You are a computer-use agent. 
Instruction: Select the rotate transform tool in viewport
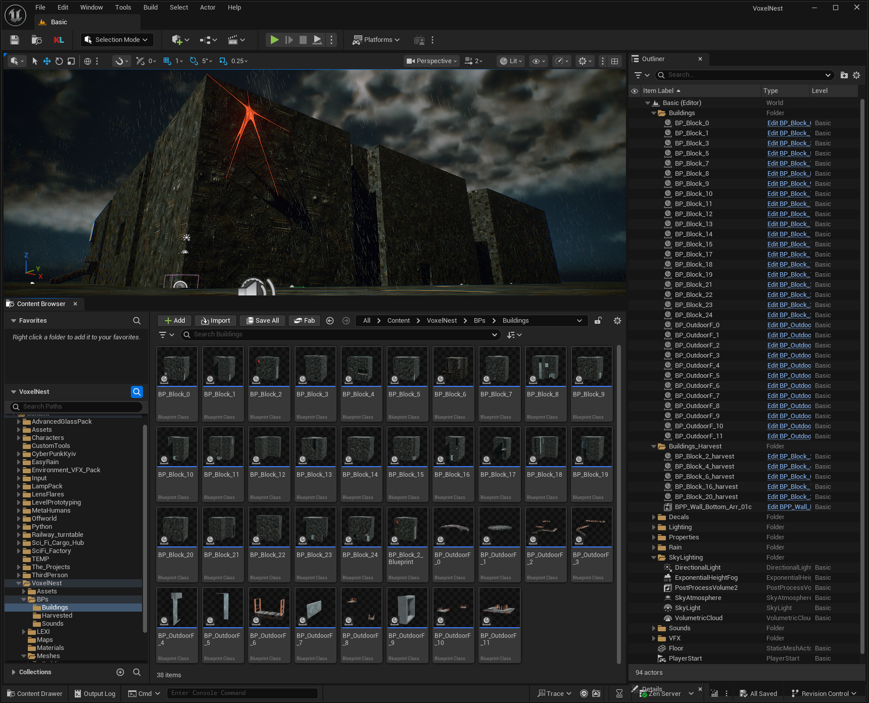59,61
